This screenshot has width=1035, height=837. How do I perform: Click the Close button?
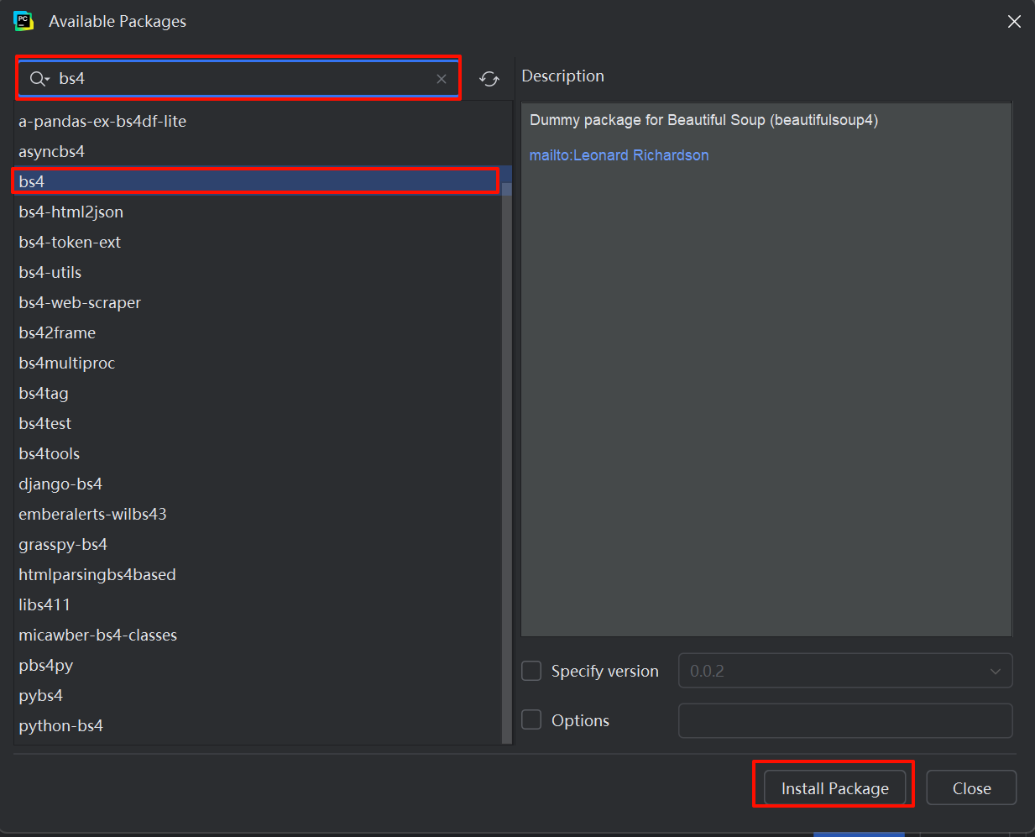tap(971, 788)
